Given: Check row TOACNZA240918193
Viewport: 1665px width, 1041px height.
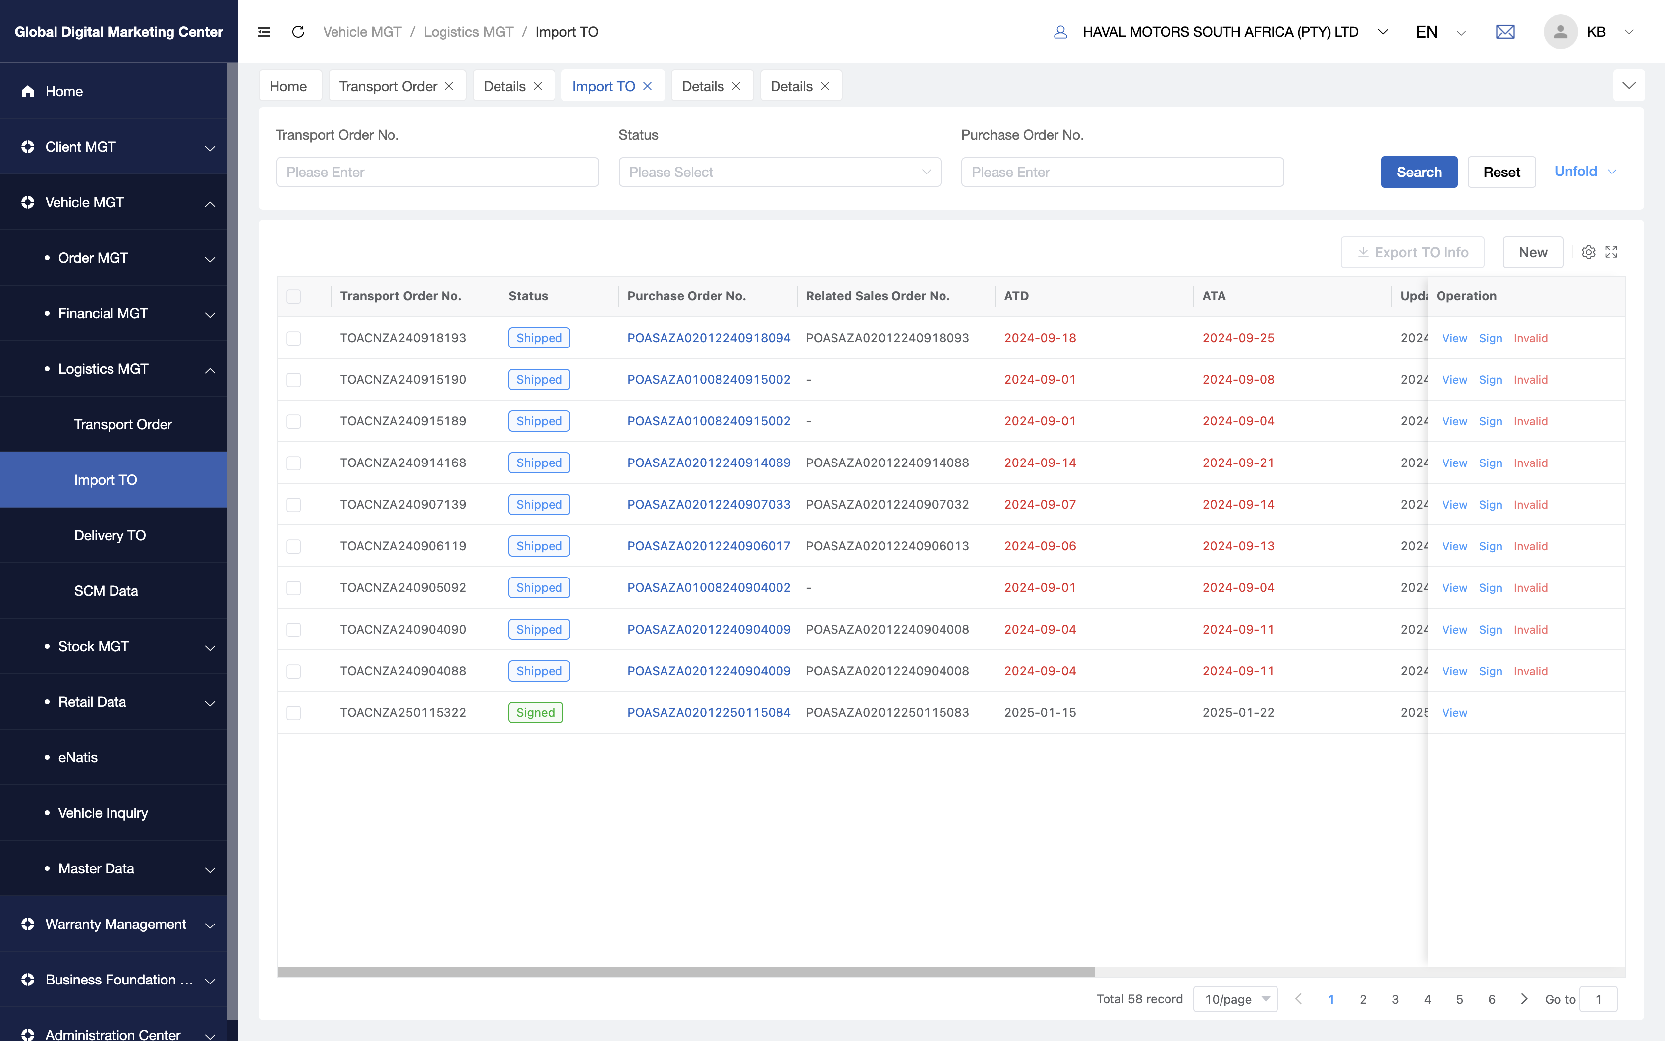Looking at the screenshot, I should click(x=294, y=338).
